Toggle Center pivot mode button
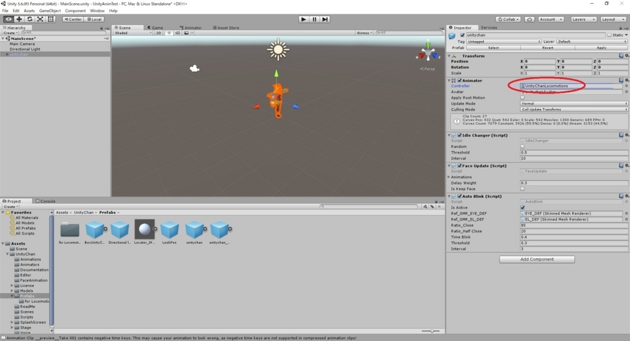Screen dimensions: 630x341 coord(73,19)
